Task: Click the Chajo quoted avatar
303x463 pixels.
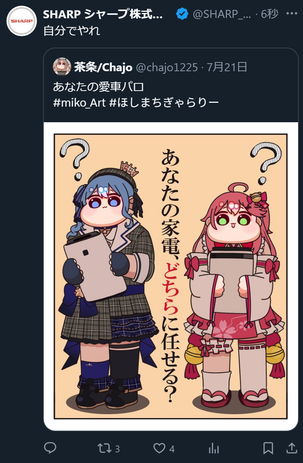Action: tap(62, 67)
